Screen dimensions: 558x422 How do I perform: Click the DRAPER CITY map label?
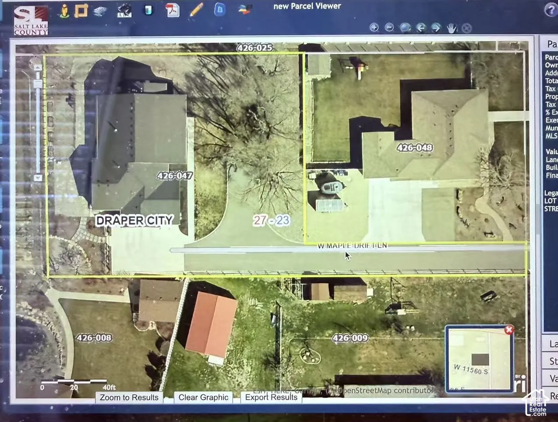pos(134,220)
